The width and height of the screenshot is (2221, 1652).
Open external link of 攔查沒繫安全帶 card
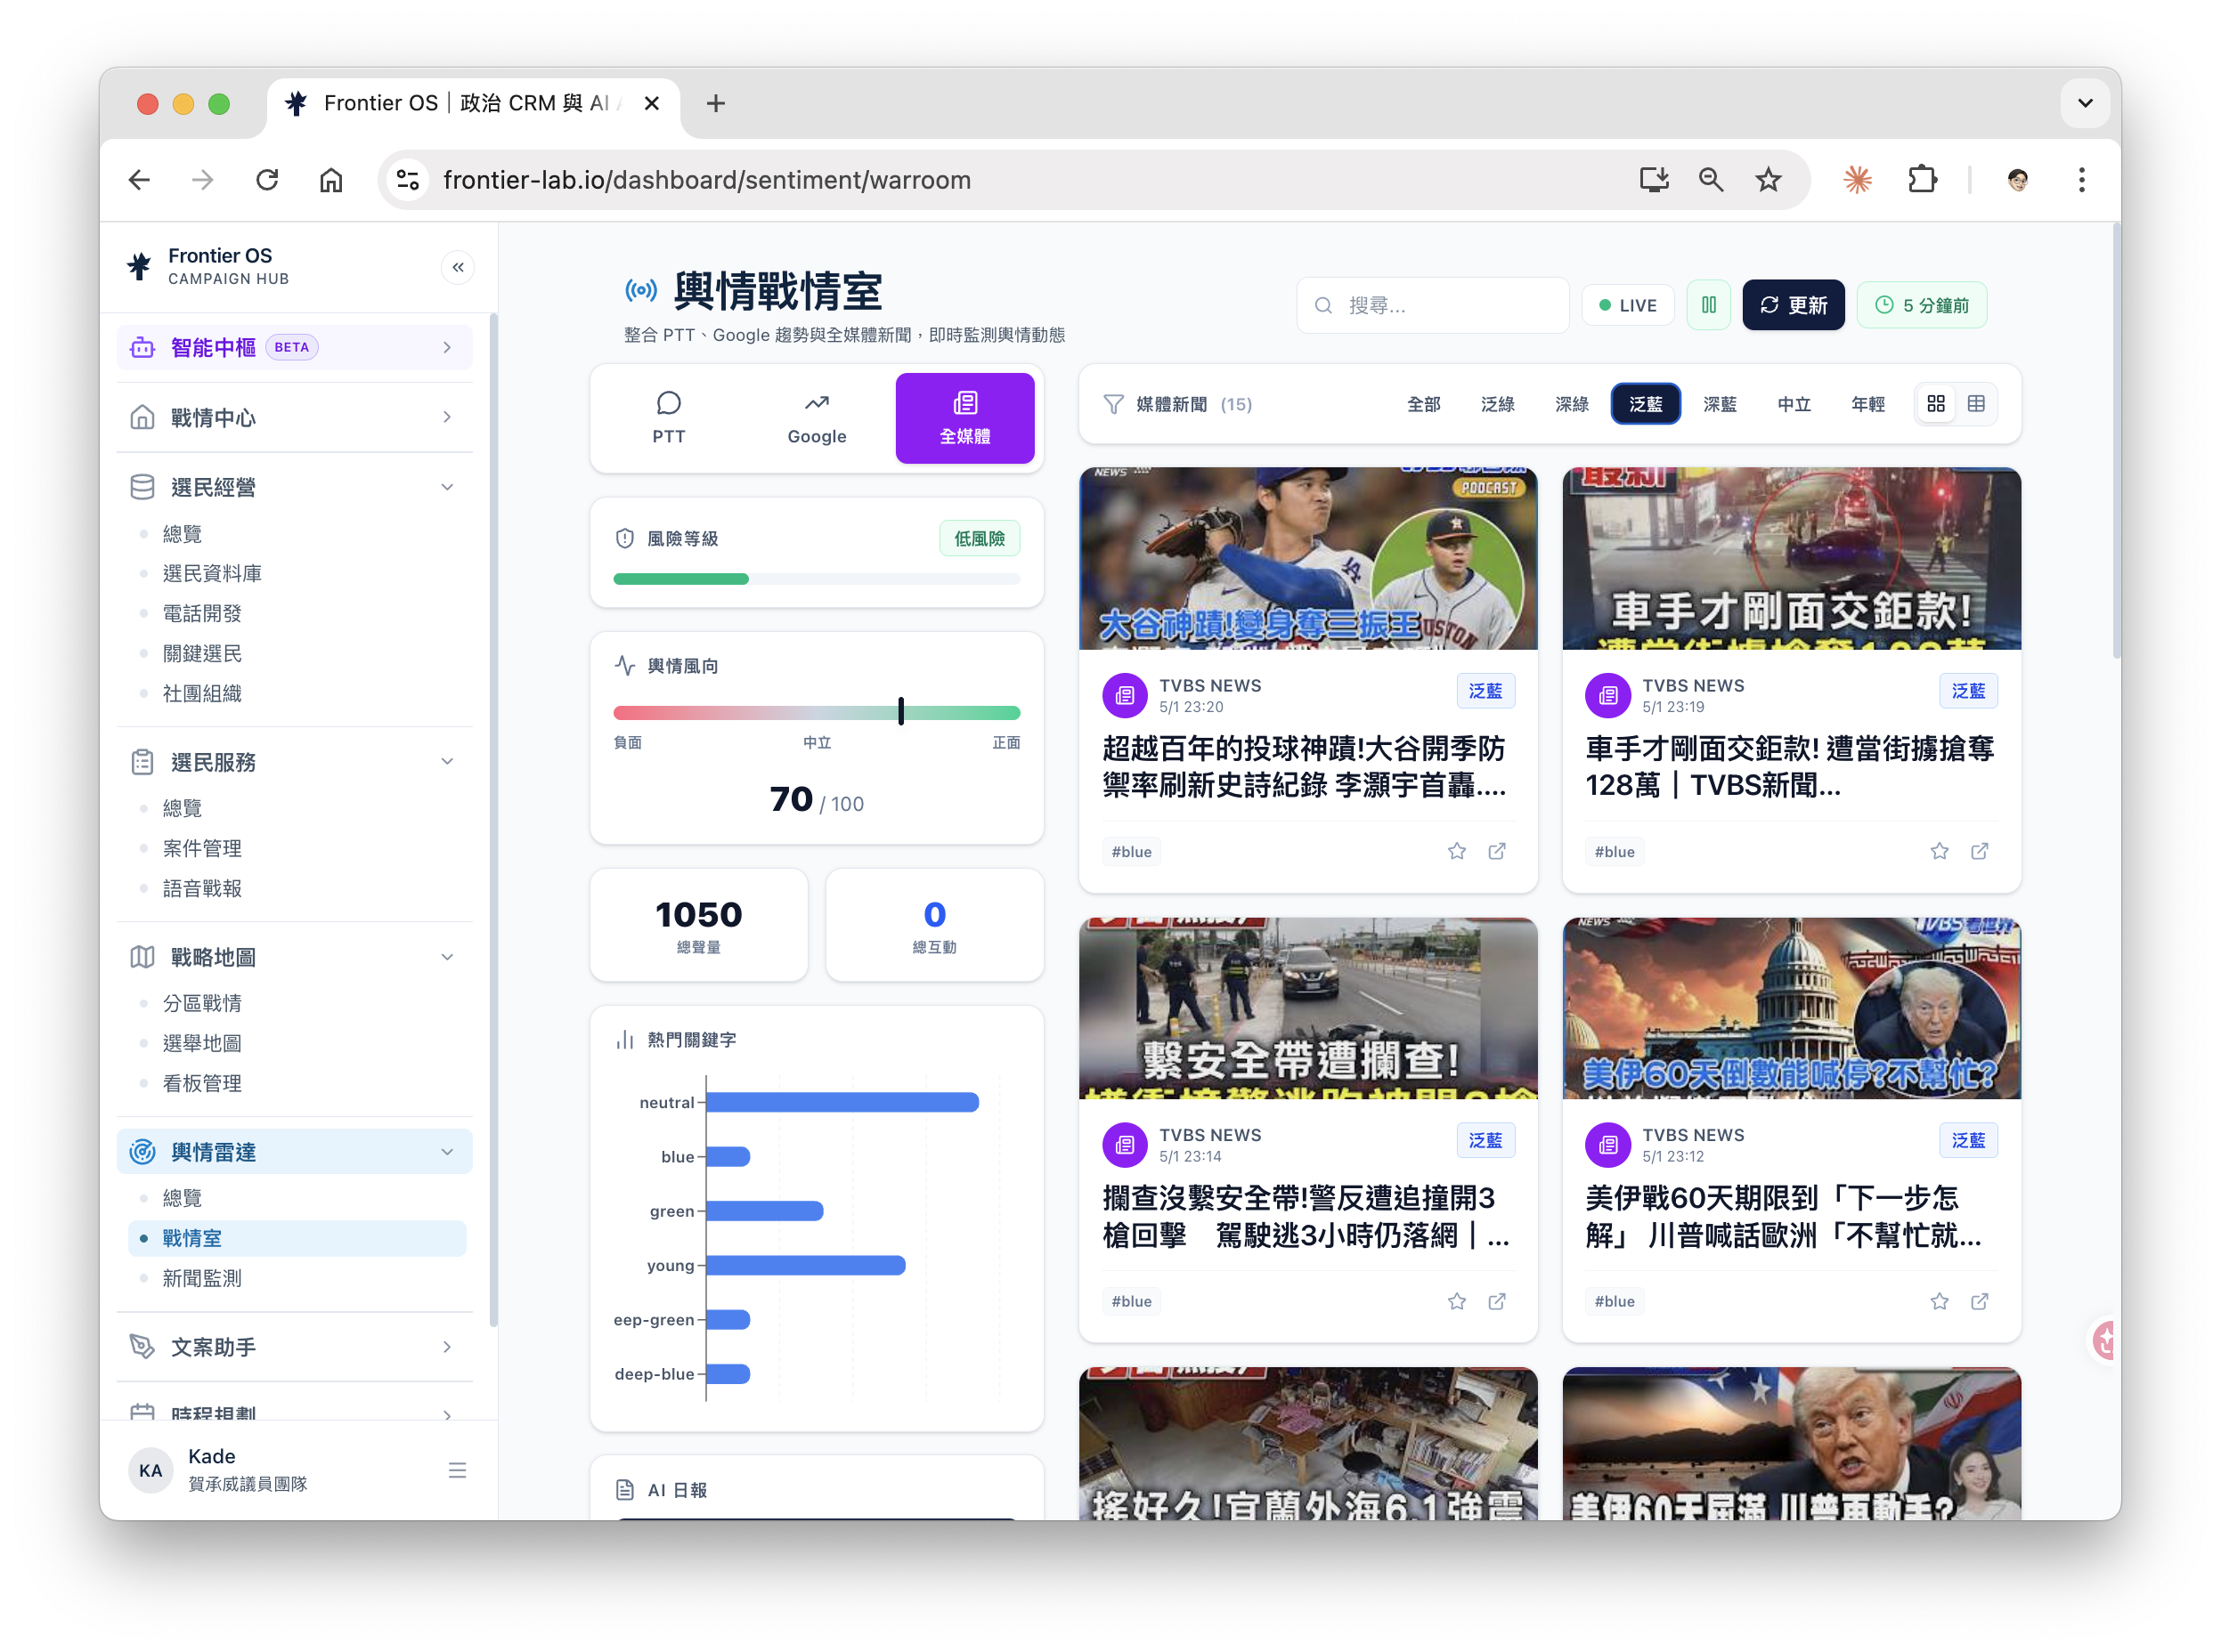[1496, 1300]
